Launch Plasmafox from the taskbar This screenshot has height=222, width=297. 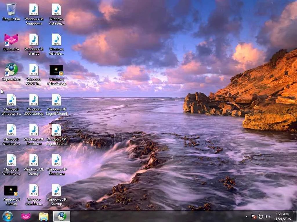(x=26, y=216)
